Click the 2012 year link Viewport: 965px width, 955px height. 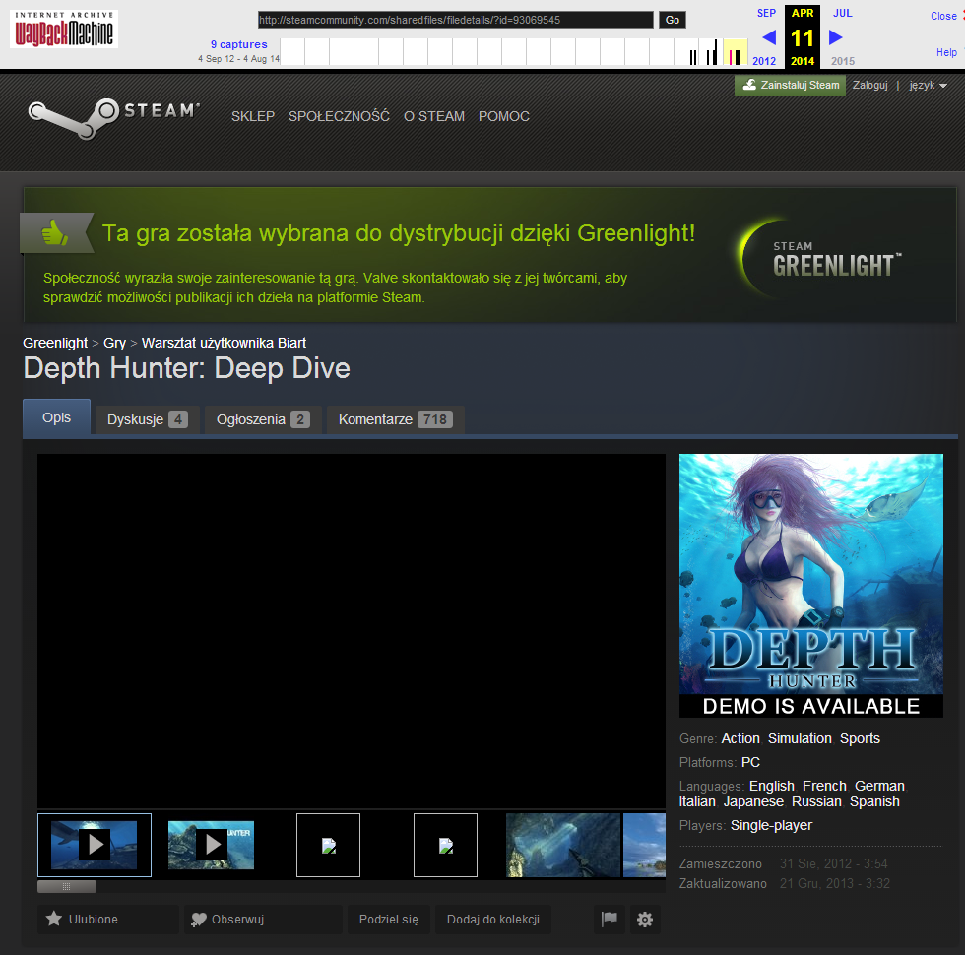coord(764,61)
